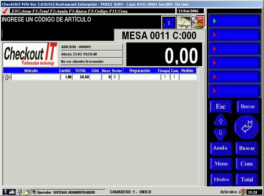Click the round Enter arrow button

(247, 127)
